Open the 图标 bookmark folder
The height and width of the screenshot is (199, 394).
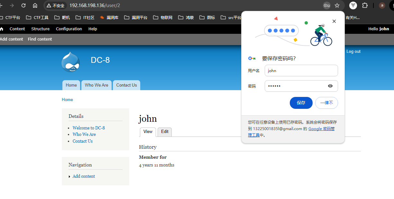[207, 18]
